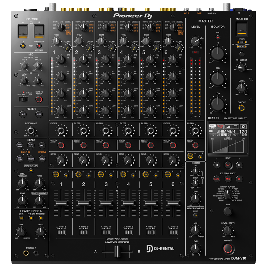Enable FX Frequency LOW button
This screenshot has width=267, height=267.
(217, 179)
